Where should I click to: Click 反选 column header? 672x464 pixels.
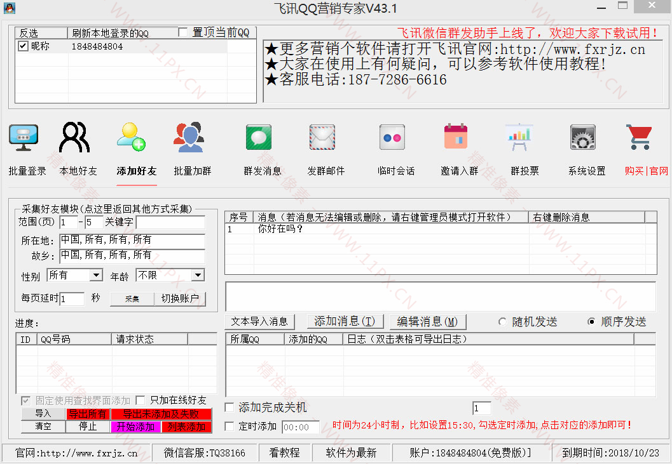point(41,33)
